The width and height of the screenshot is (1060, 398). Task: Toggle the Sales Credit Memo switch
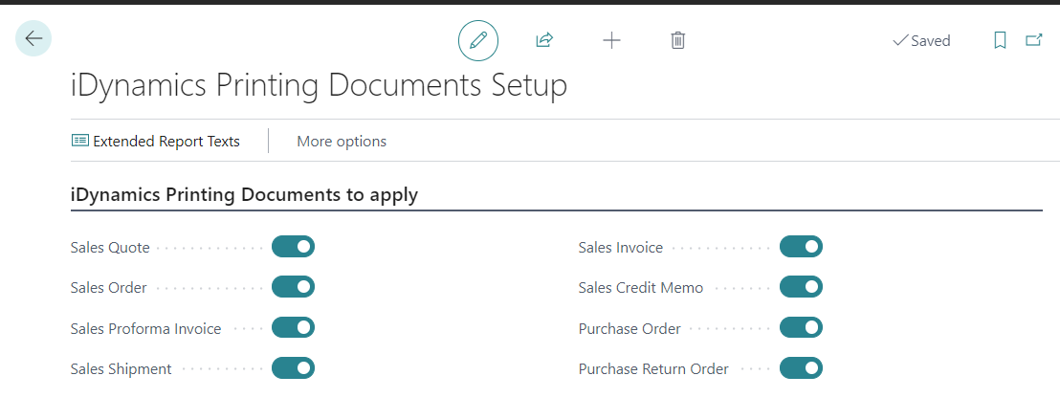click(801, 287)
